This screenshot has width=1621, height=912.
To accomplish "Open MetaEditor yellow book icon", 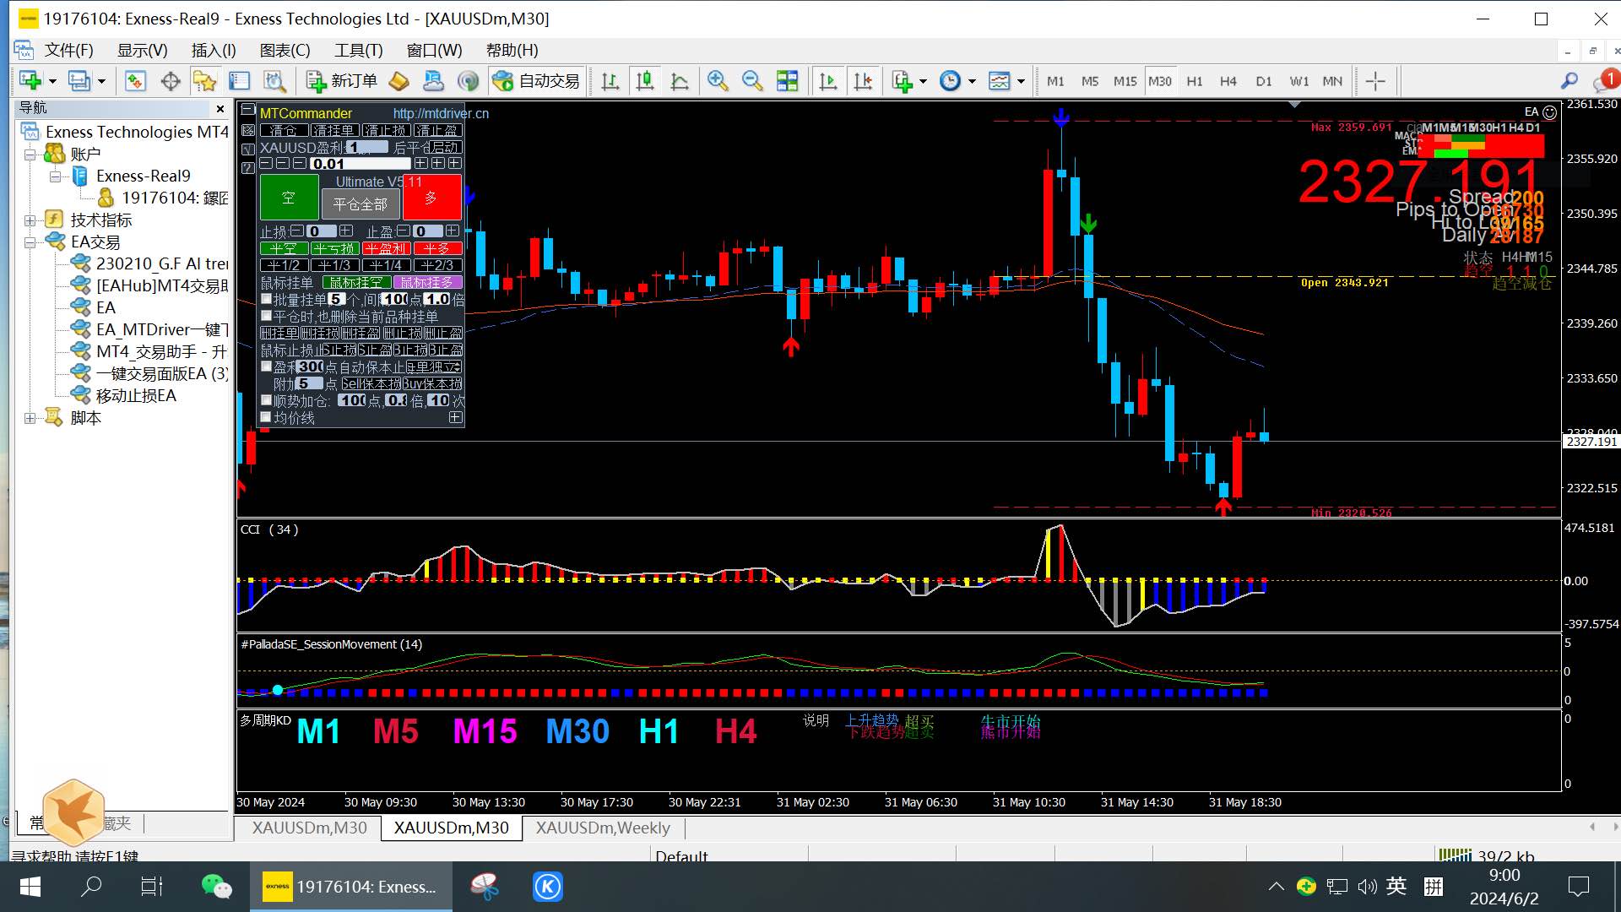I will pos(398,81).
